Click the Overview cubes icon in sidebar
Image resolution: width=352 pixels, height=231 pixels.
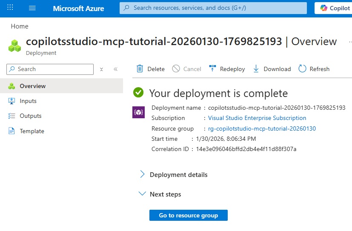[x=11, y=86]
